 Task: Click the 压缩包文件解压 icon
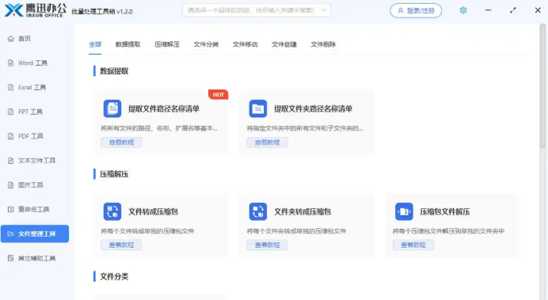[404, 211]
